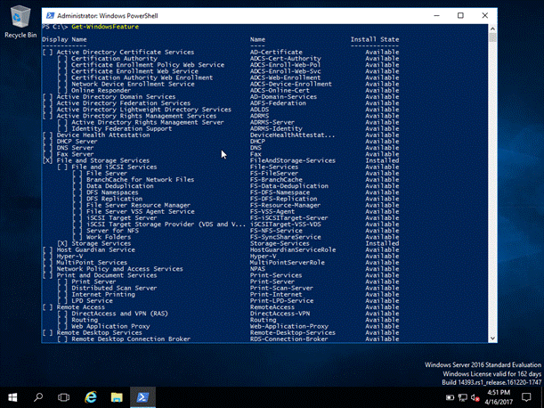Click the [ ] box of Active Directory Rights Management Server
Image resolution: width=544 pixels, height=408 pixels.
(62, 122)
